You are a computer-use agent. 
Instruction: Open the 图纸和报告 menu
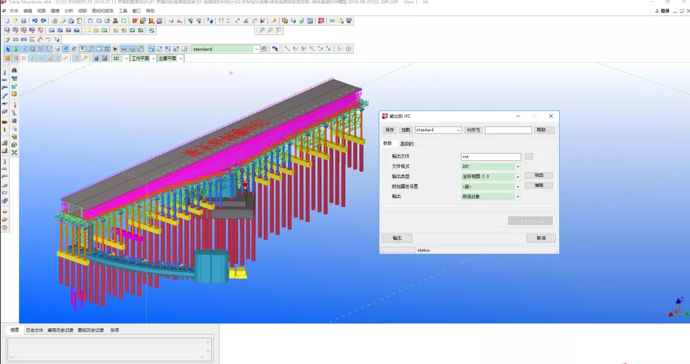point(103,11)
